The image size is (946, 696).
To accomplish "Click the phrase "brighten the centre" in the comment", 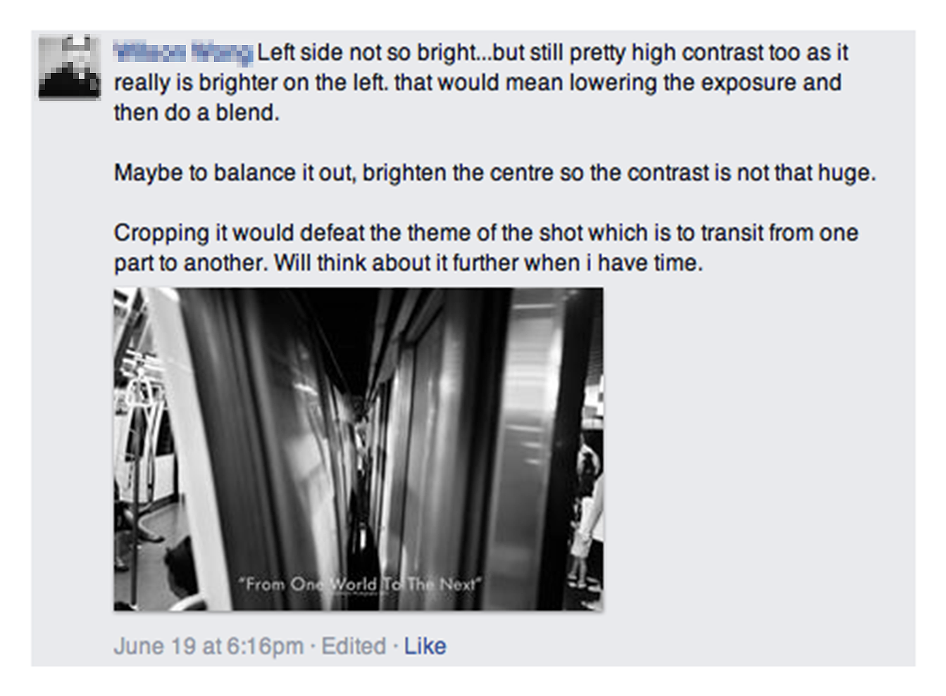I will pos(458,172).
